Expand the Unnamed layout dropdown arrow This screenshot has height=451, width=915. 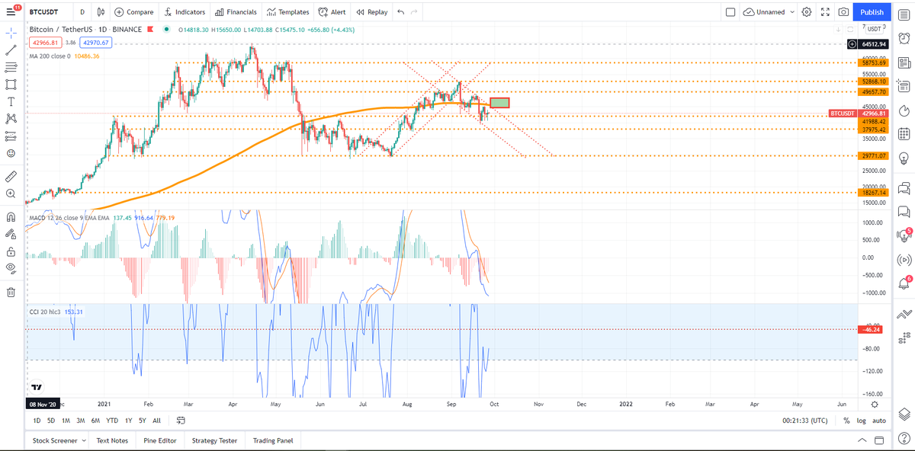[792, 12]
